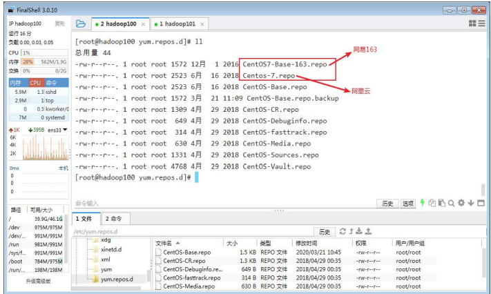Click the copy icon in terminal toolbar

(x=432, y=203)
